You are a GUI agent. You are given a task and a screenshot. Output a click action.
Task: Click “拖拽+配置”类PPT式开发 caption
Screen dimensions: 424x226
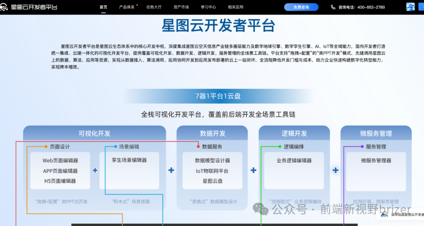click(61, 202)
